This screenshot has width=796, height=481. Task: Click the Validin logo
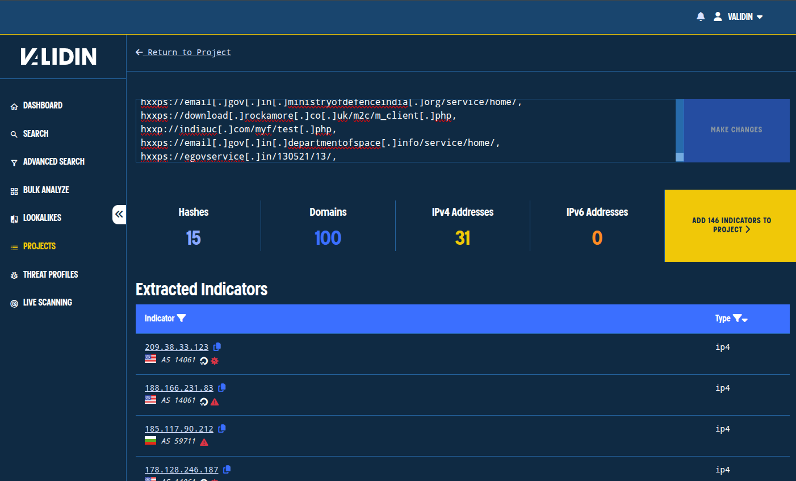coord(58,56)
